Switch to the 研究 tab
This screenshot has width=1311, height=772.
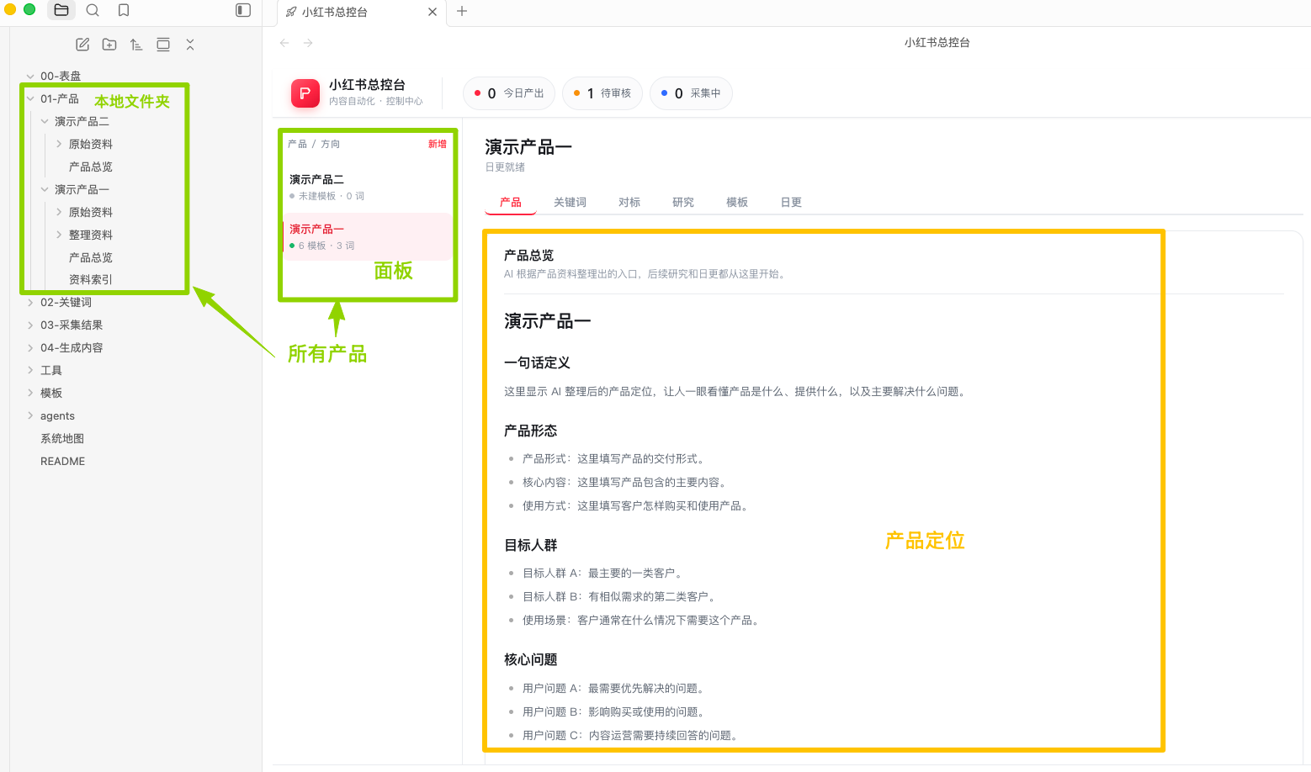(683, 202)
